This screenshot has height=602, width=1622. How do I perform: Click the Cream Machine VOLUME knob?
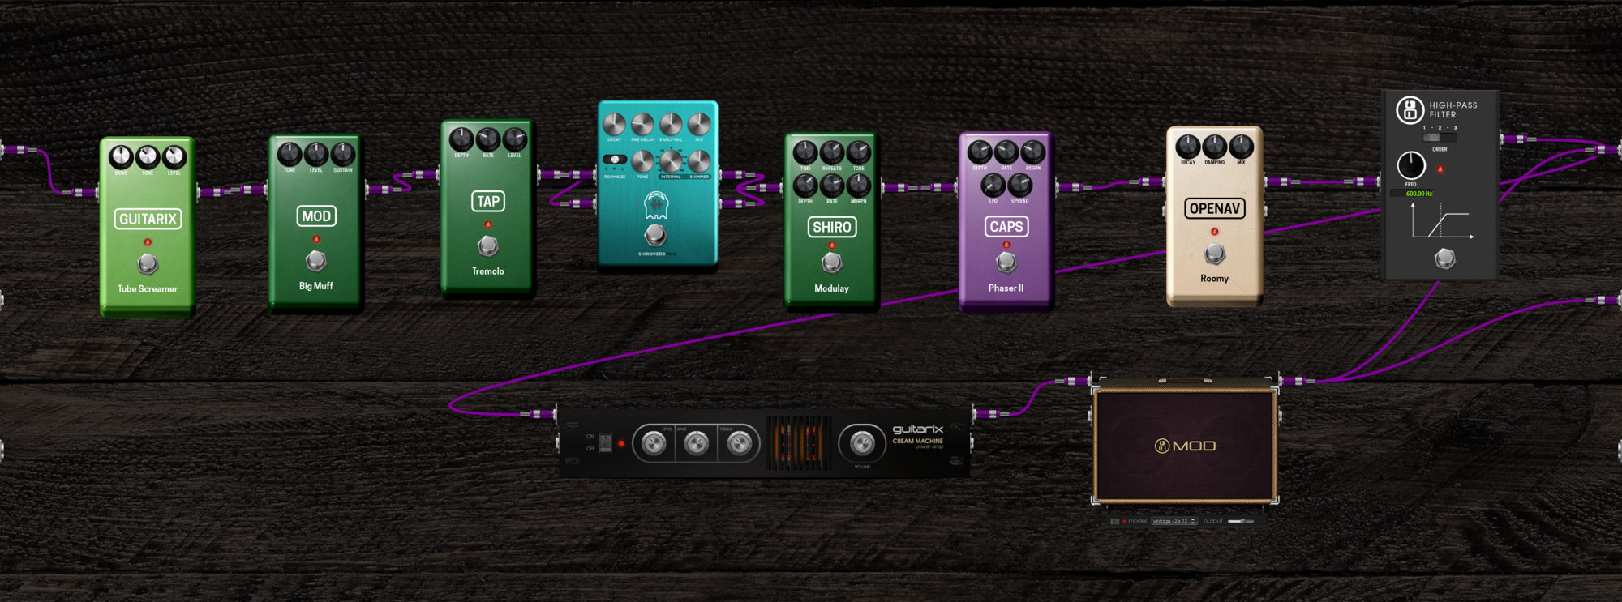(x=862, y=443)
